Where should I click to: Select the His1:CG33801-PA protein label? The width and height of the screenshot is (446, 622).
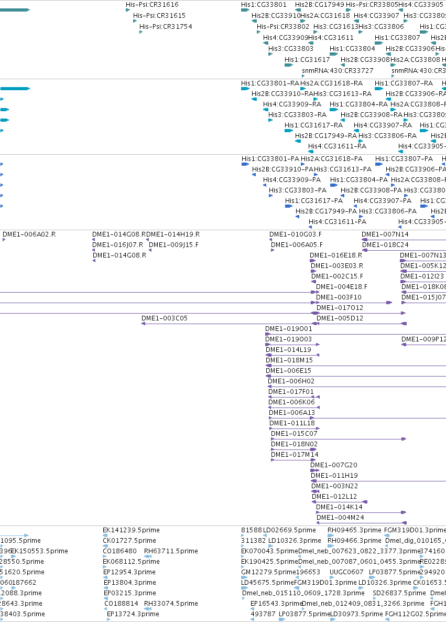[270, 159]
